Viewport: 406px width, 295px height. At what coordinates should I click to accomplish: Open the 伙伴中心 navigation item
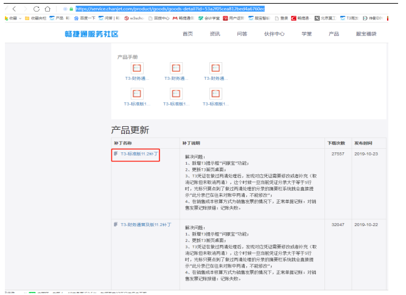coord(274,34)
